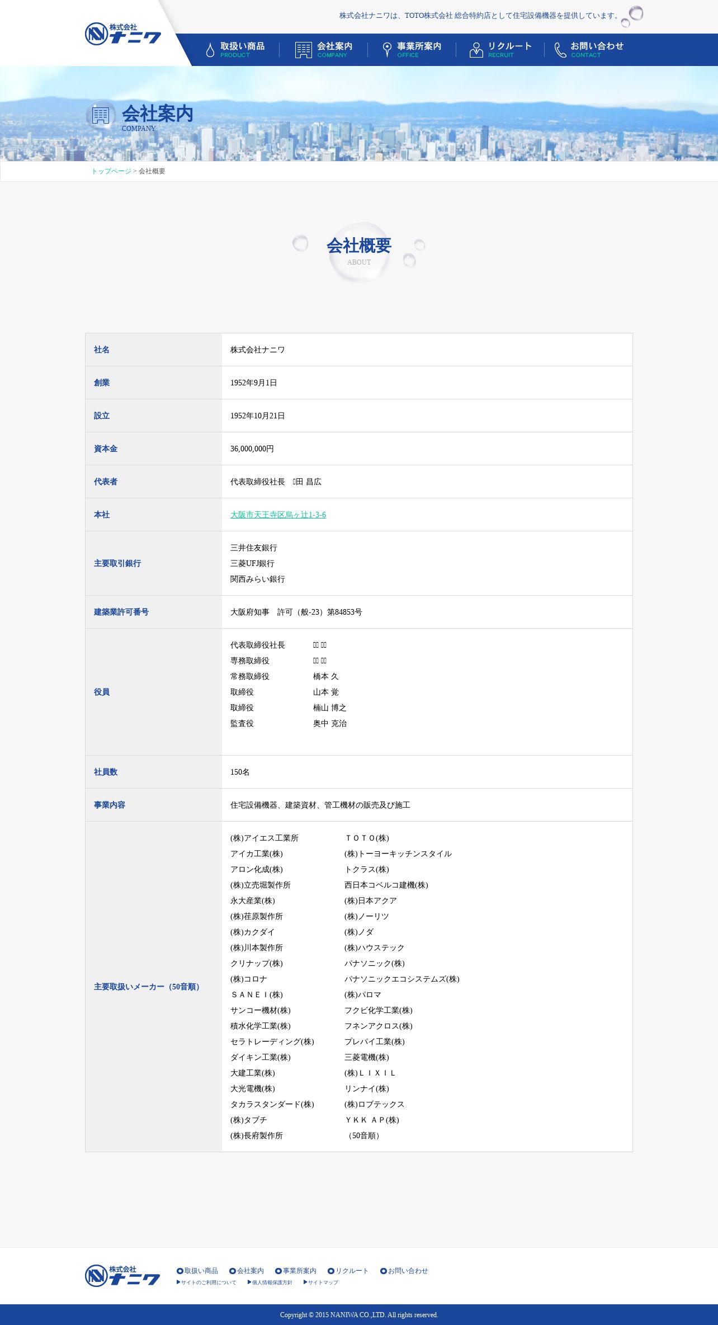This screenshot has width=718, height=1325.
Task: Click the phone icon beside お問い合わせ
Action: [x=560, y=50]
